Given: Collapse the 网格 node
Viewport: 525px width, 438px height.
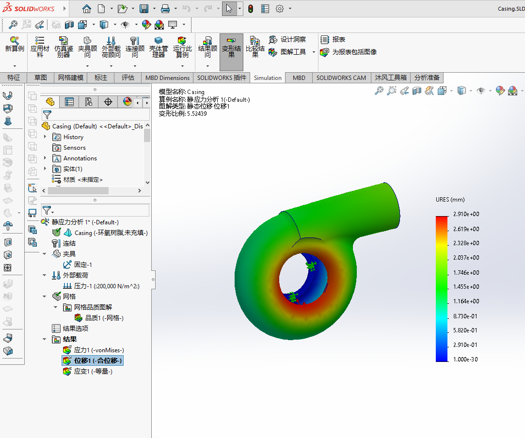Looking at the screenshot, I should click(45, 297).
